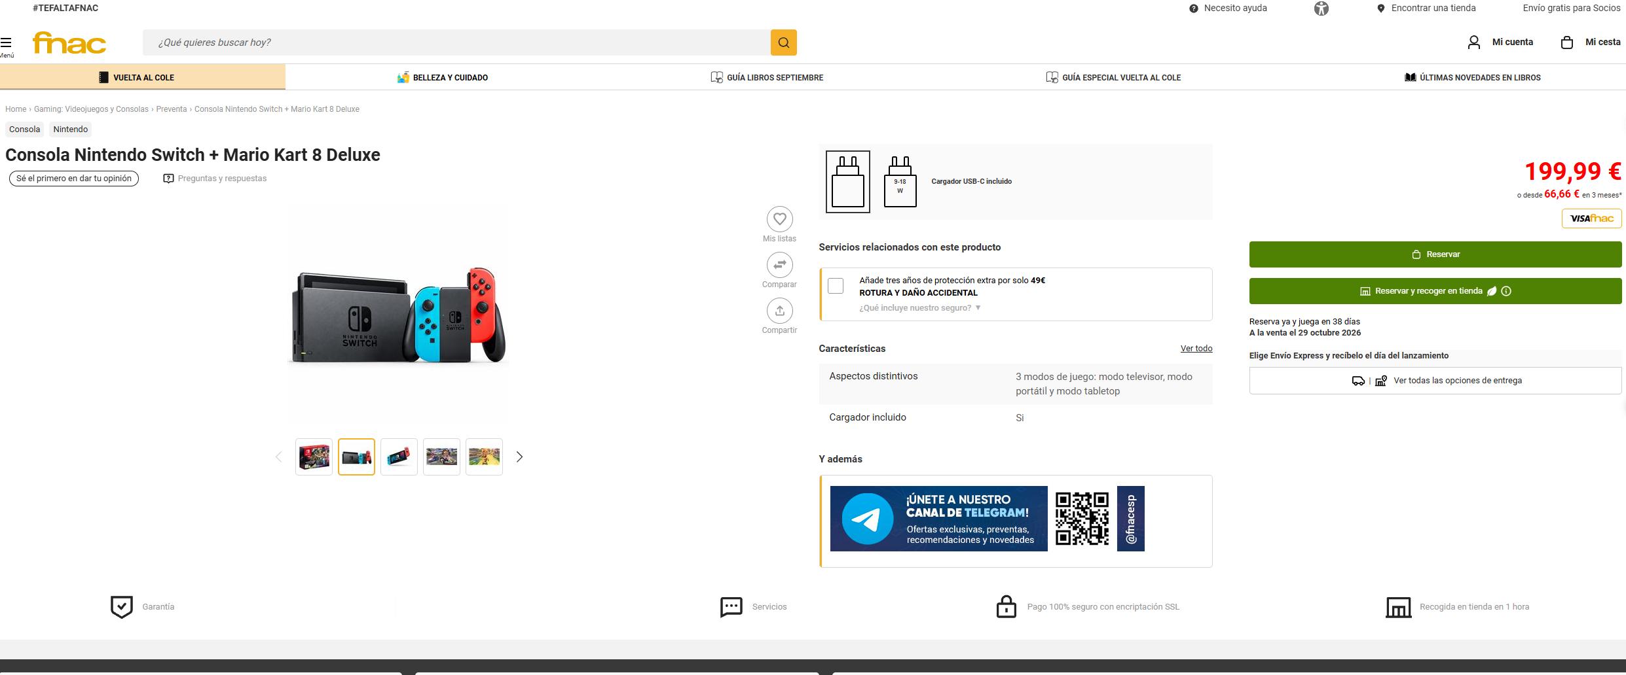This screenshot has width=1626, height=675.
Task: Click 'Recogida en tienda en 1 hora' text
Action: (1474, 607)
